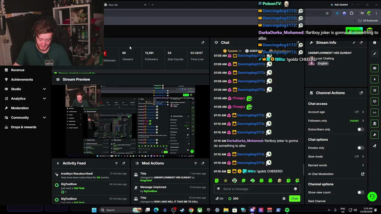The height and width of the screenshot is (214, 381).
Task: Toggle Stream Preview widget from right rail
Action: 374,68
